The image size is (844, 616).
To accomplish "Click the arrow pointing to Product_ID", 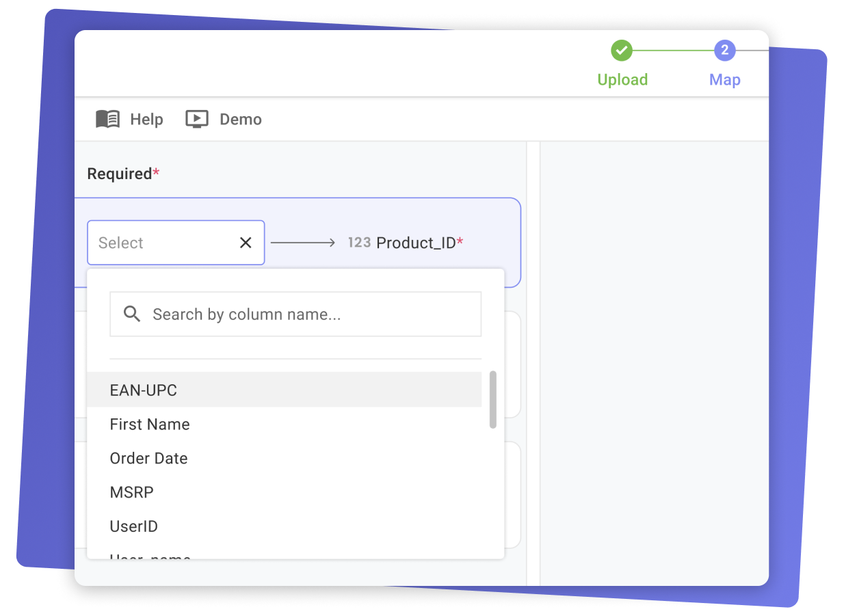I will click(x=303, y=242).
